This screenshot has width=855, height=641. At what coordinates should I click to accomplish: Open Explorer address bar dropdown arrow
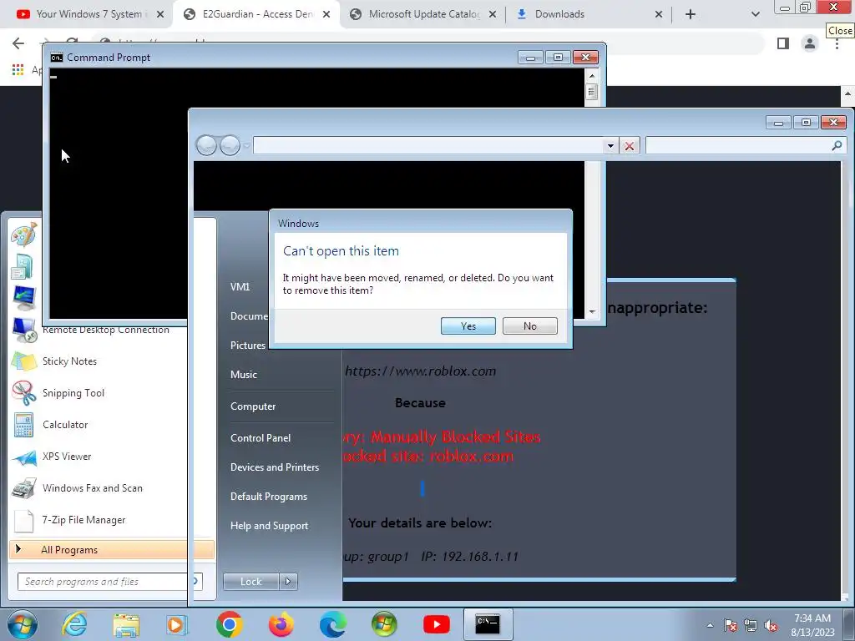coord(610,145)
